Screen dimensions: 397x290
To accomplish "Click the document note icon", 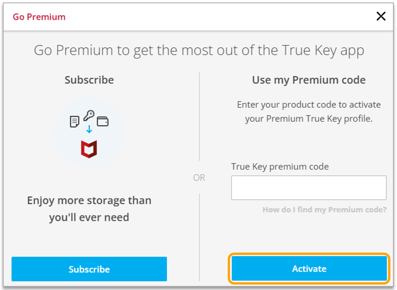I will click(74, 122).
